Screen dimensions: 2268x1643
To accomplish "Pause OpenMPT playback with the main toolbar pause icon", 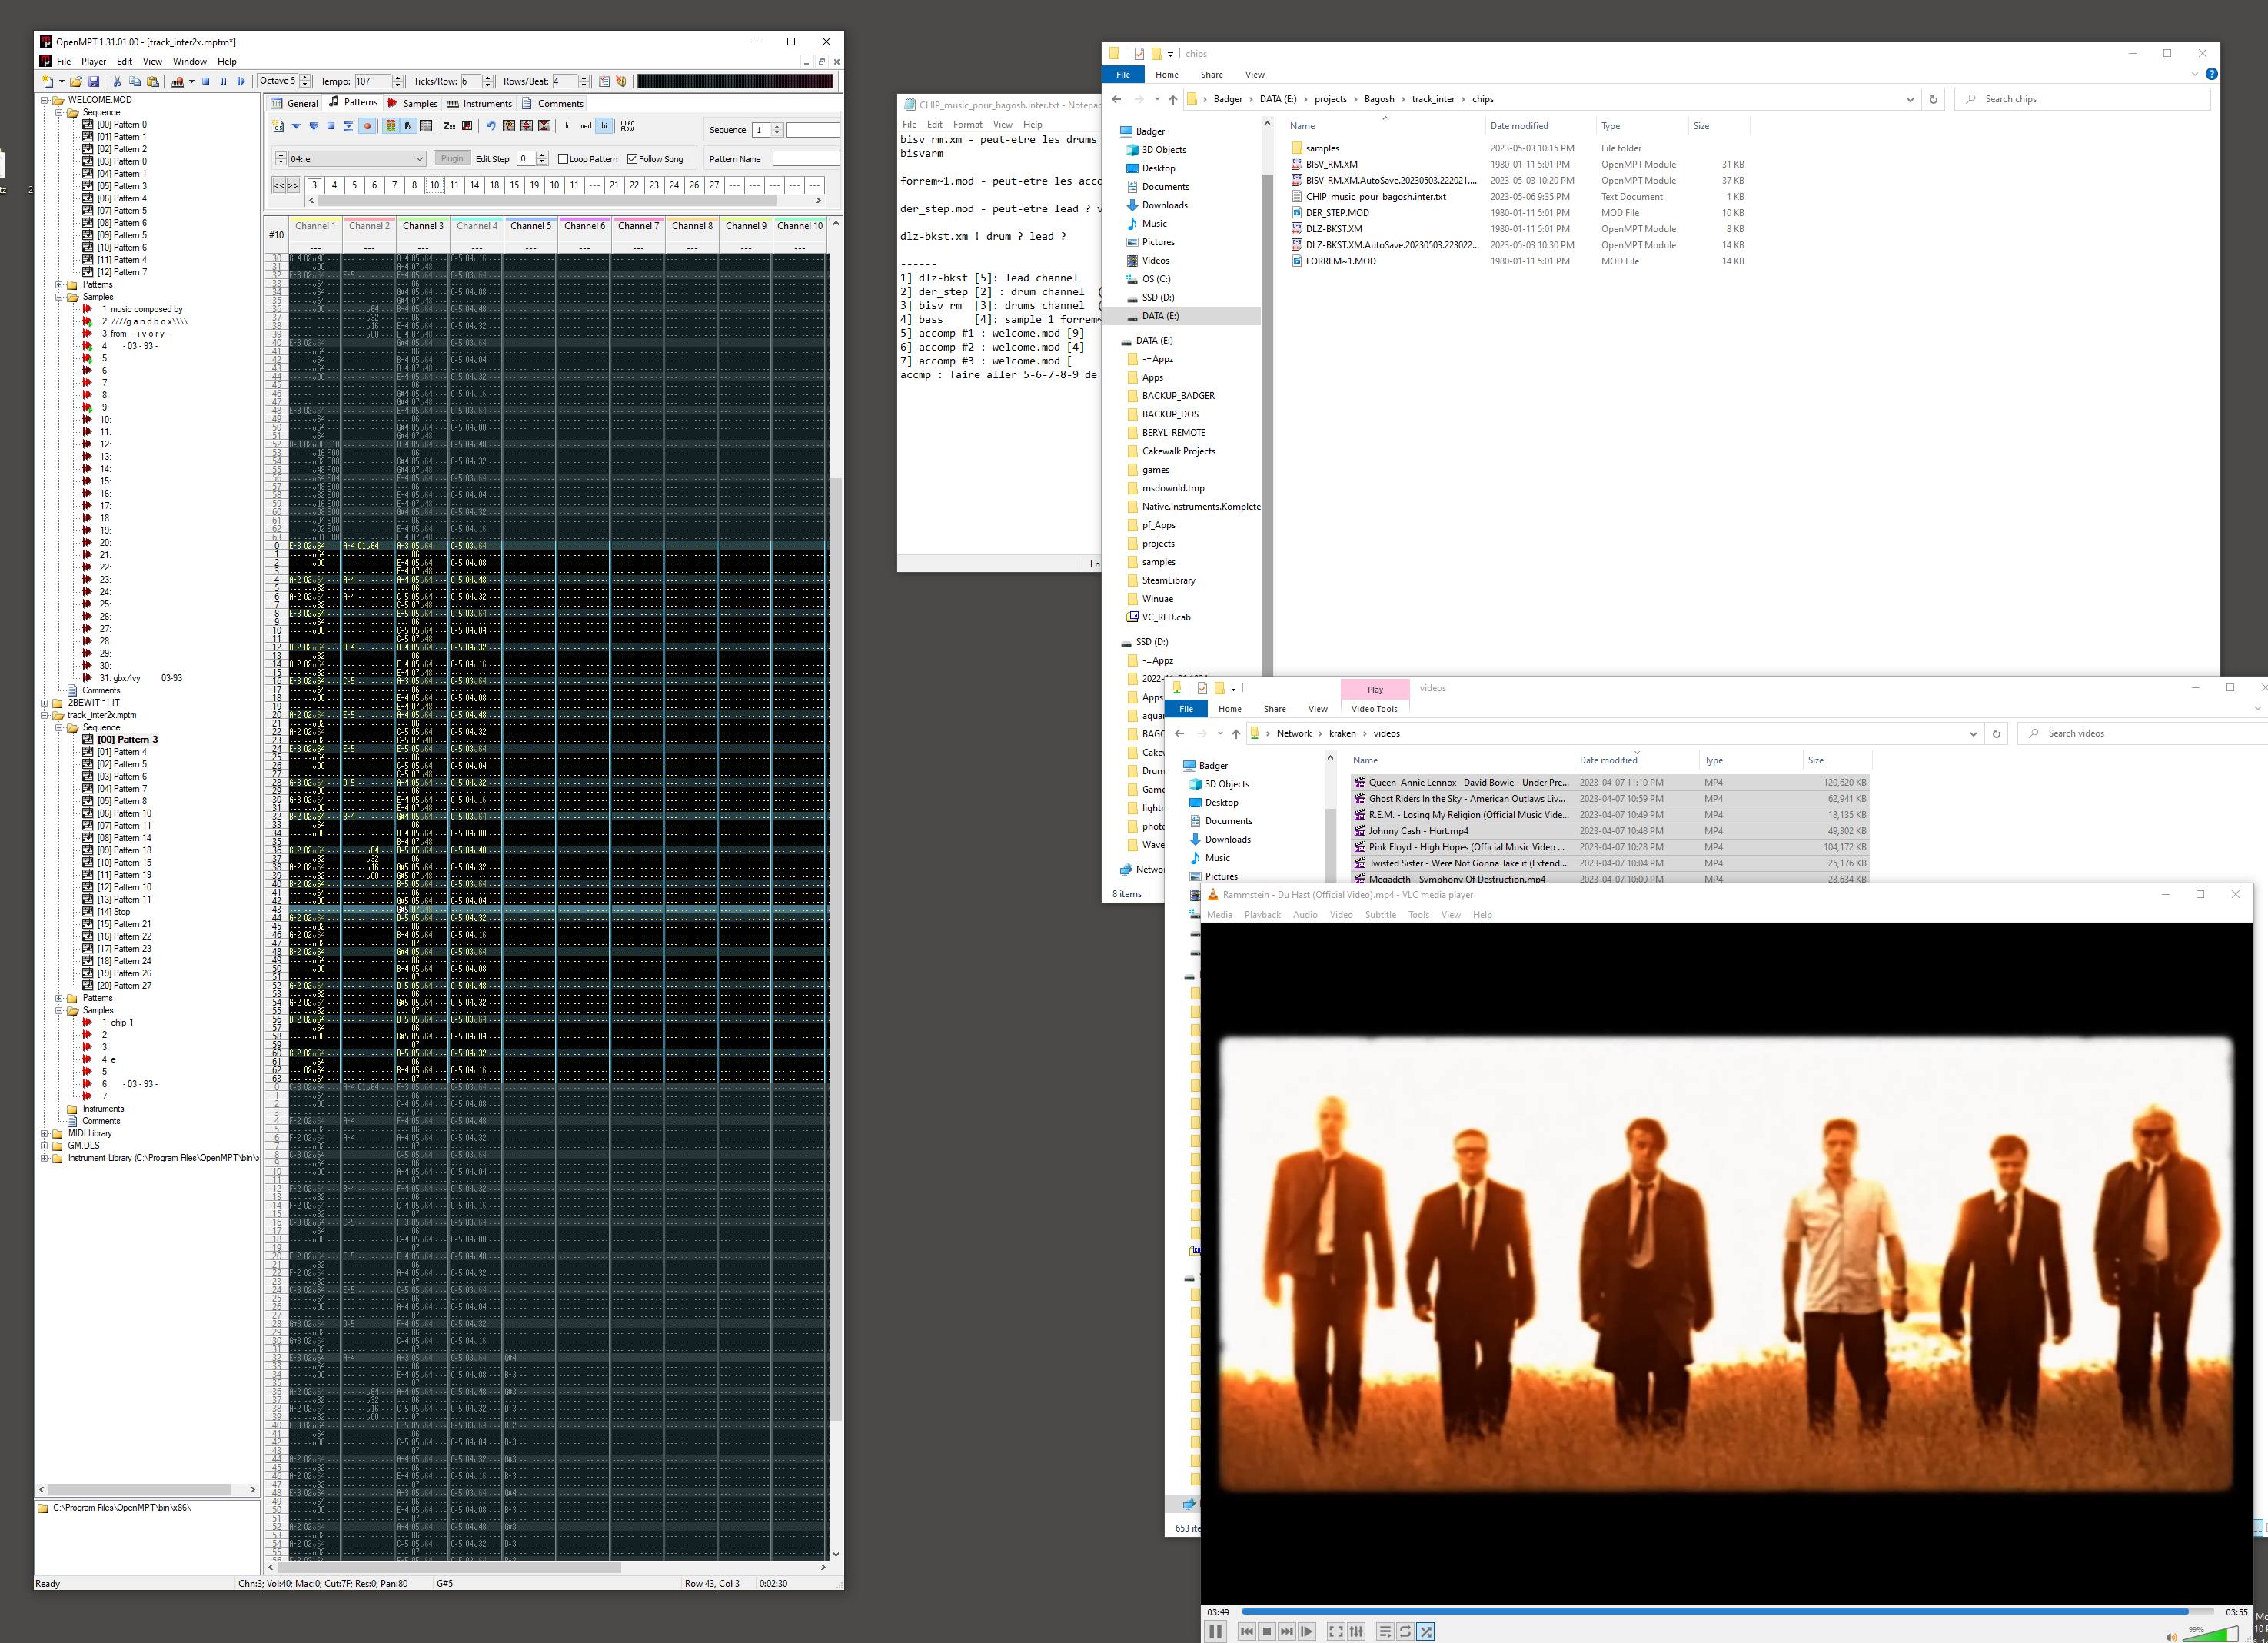I will (223, 81).
